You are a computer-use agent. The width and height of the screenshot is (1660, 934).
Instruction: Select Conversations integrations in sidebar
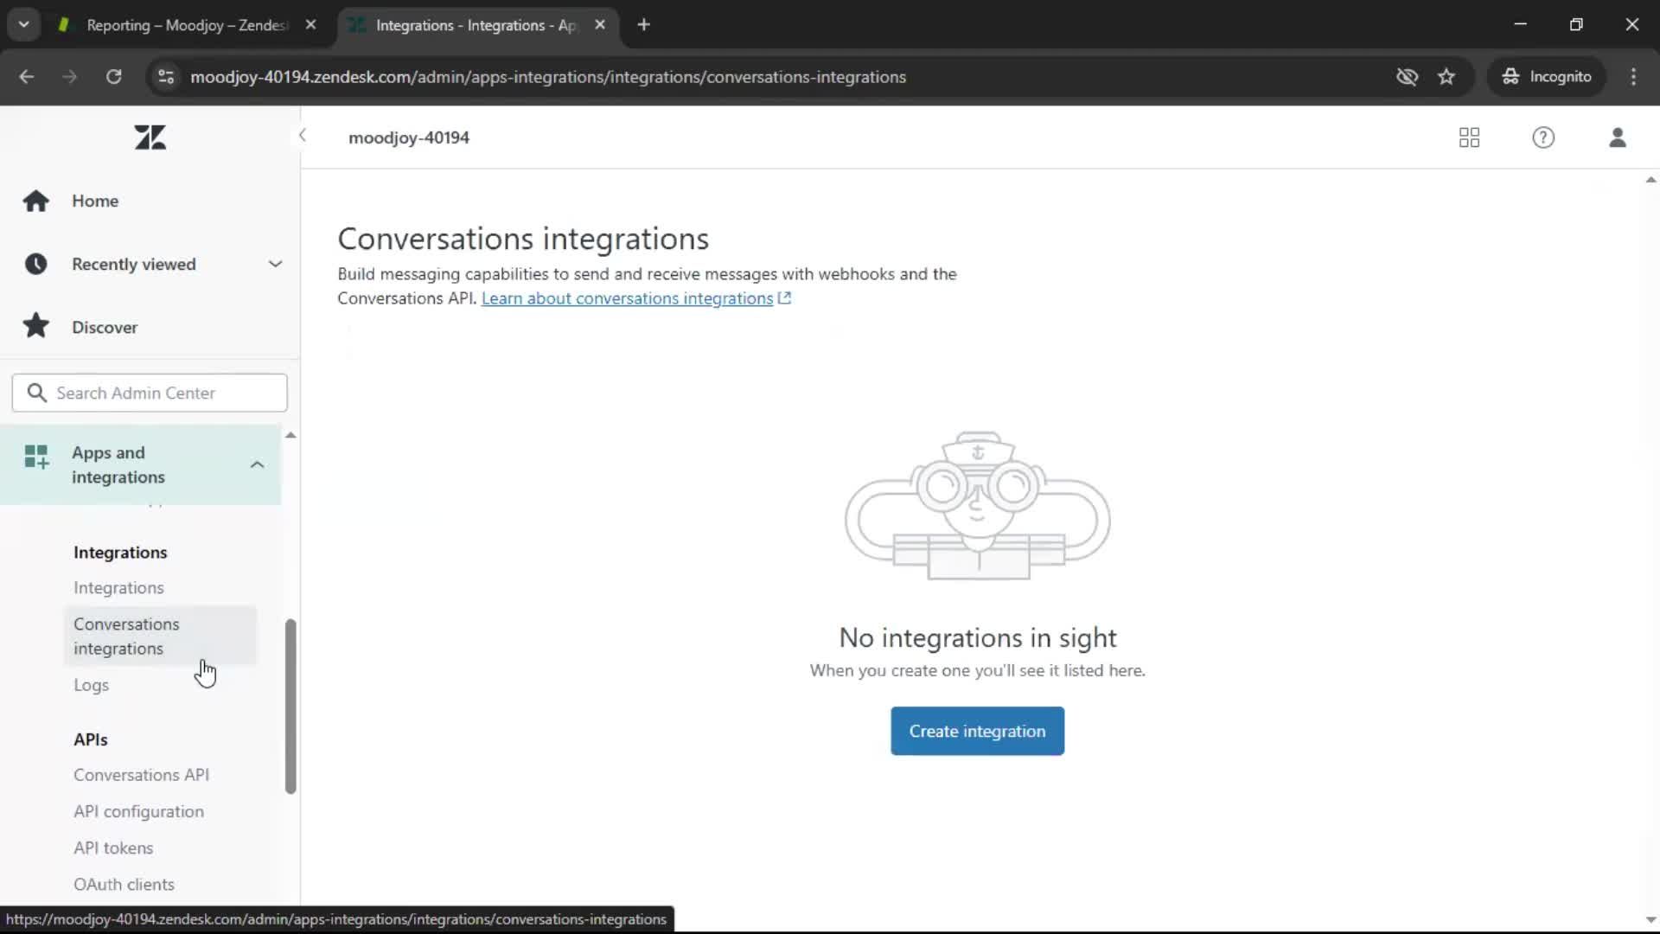click(160, 636)
